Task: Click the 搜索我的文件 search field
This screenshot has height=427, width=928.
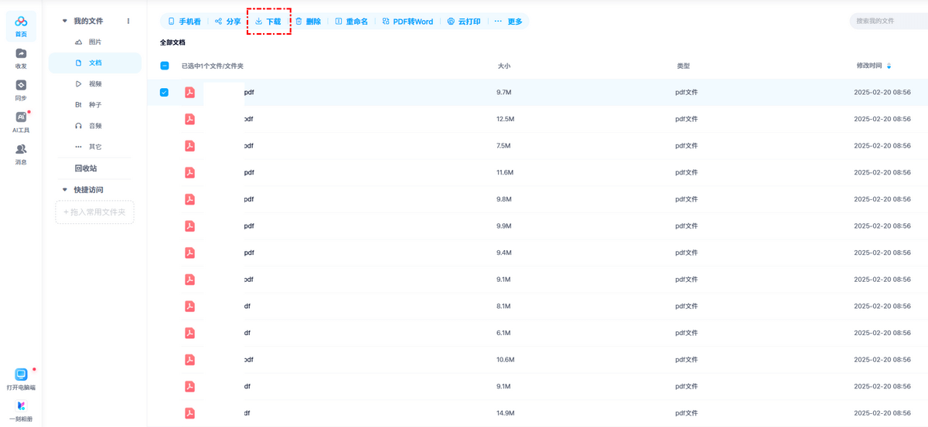Action: [889, 21]
